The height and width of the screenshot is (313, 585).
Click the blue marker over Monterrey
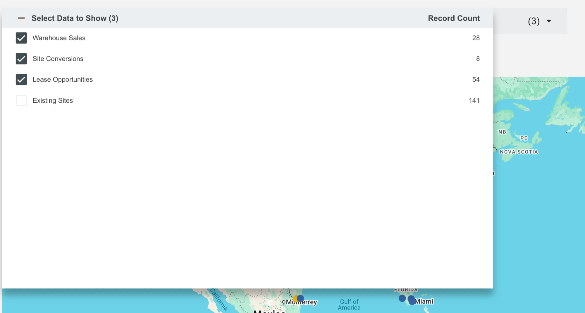301,298
